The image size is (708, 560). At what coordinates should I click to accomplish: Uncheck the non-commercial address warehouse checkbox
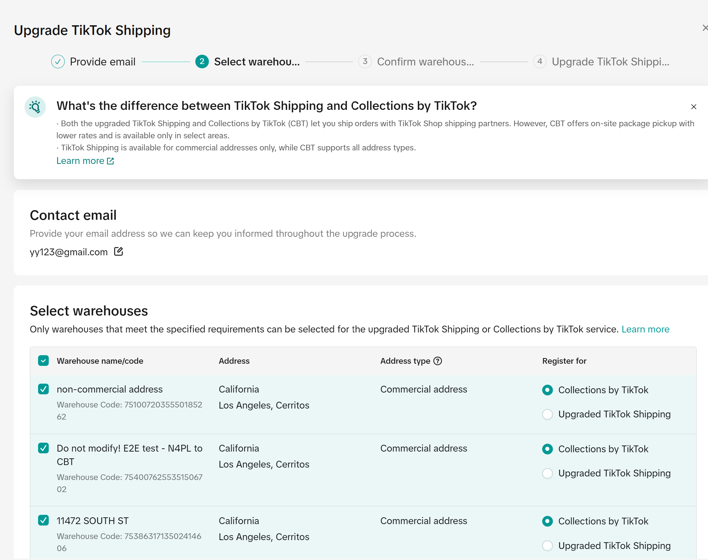coord(43,389)
